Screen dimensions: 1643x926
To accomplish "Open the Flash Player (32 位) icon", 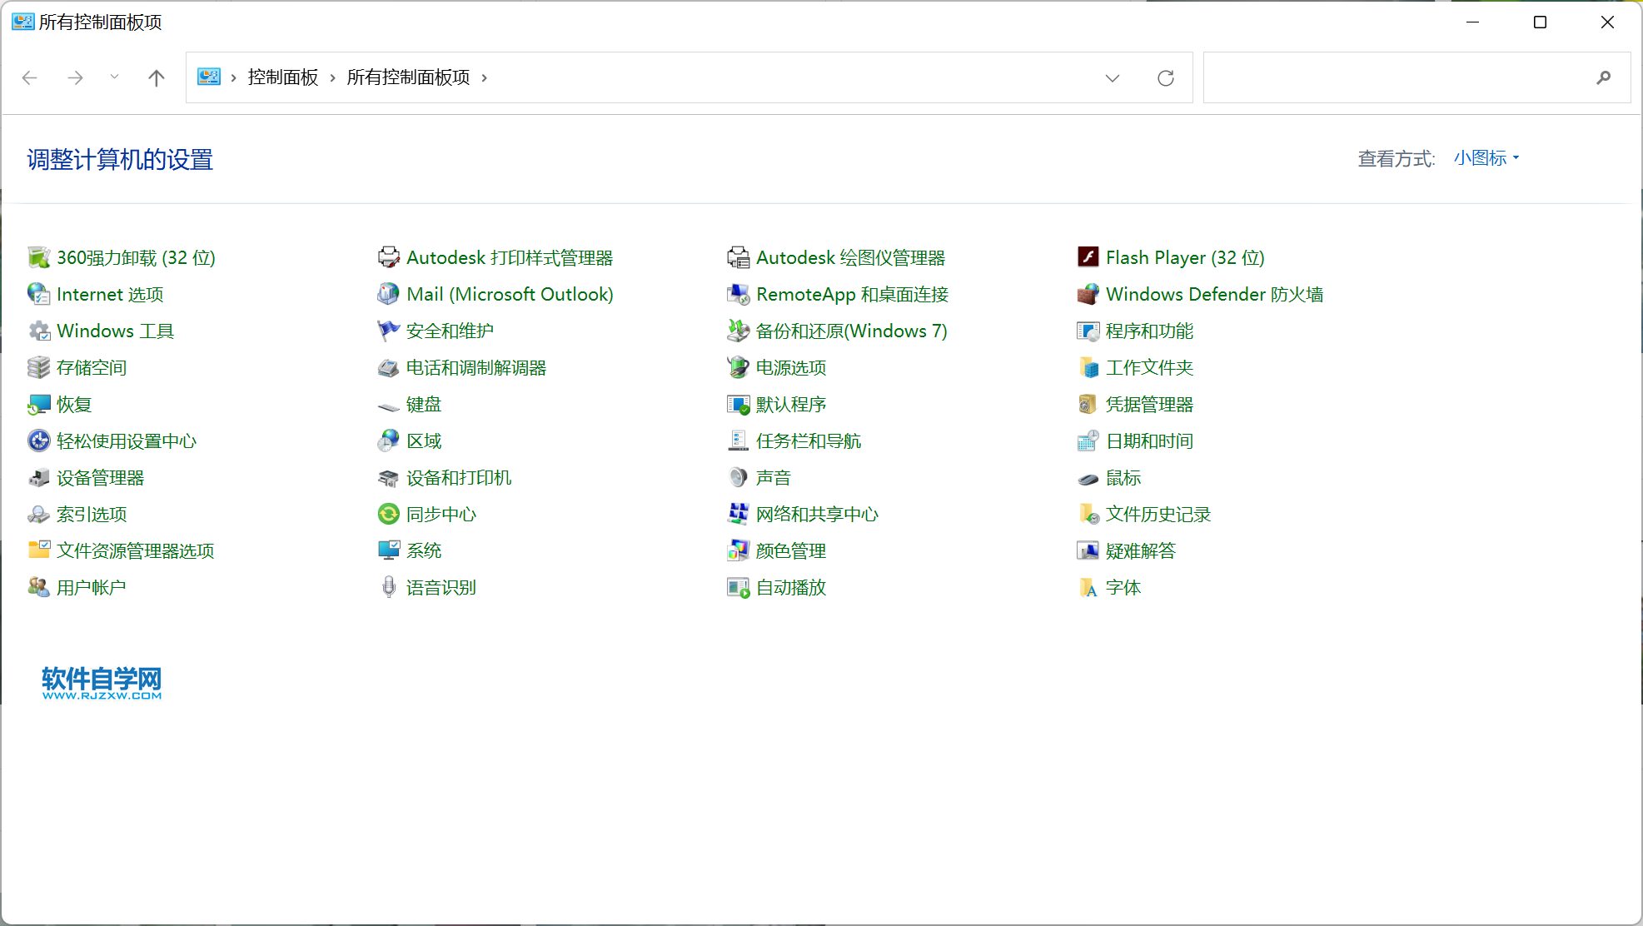I will [1088, 257].
